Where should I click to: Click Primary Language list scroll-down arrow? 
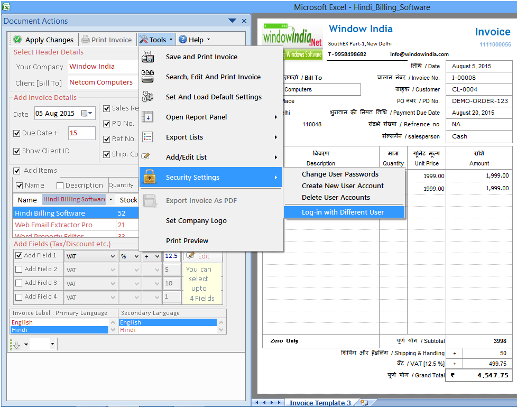[x=113, y=330]
